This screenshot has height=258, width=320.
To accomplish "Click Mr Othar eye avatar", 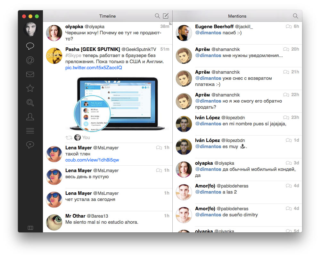I will point(54,222).
